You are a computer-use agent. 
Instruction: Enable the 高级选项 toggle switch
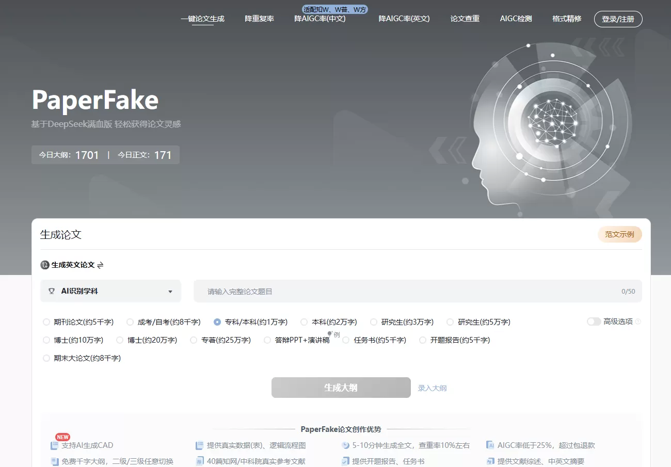pyautogui.click(x=593, y=321)
